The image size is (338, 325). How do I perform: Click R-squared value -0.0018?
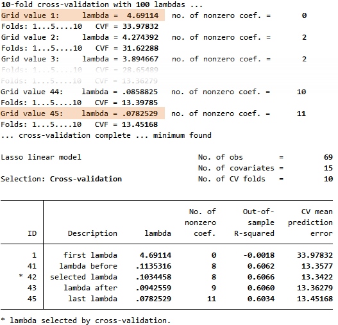[x=259, y=255]
